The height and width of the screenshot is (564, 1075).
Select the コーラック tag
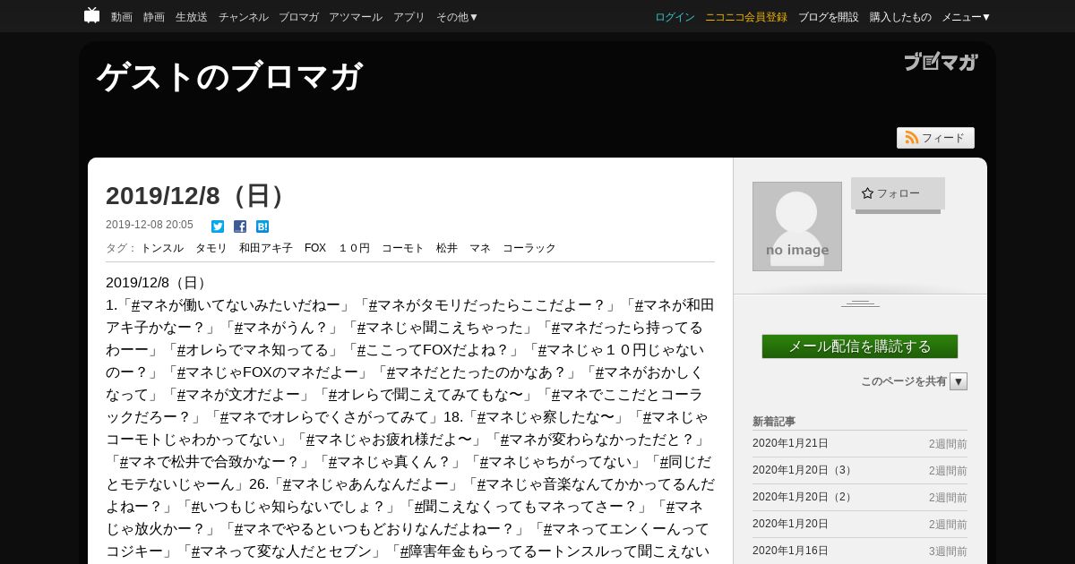[x=529, y=248]
